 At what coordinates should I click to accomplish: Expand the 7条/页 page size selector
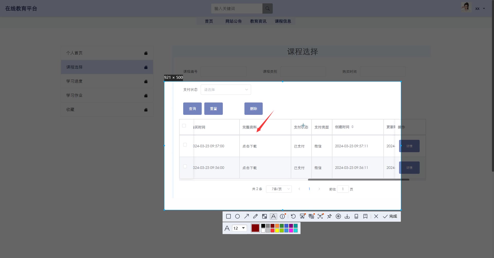point(279,189)
